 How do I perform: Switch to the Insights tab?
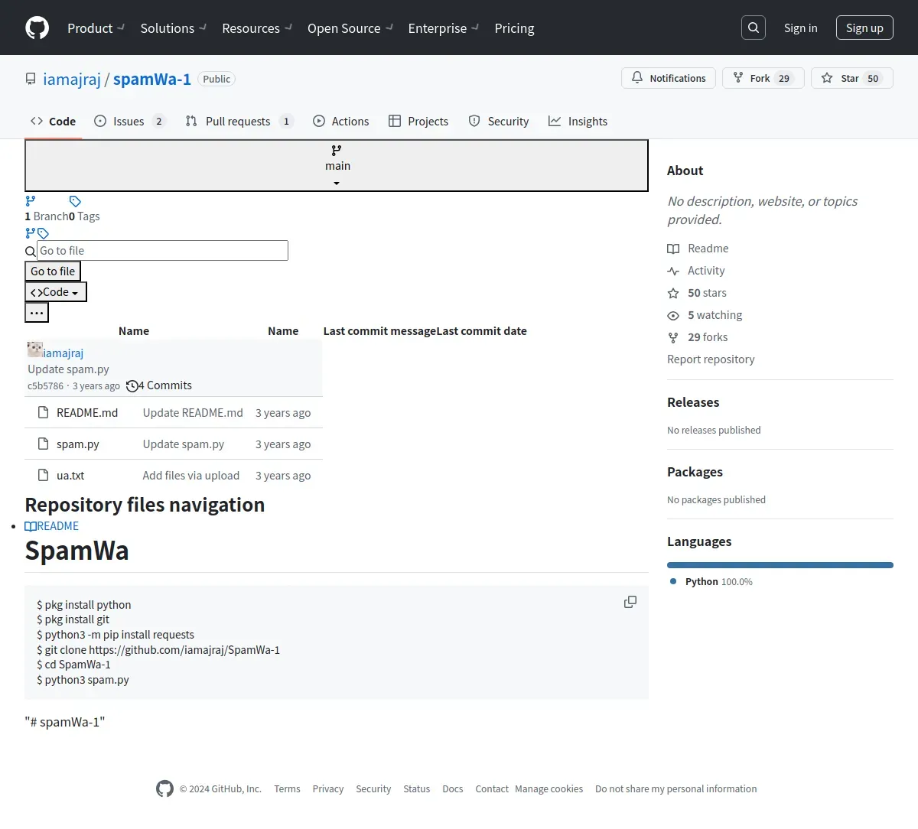578,121
